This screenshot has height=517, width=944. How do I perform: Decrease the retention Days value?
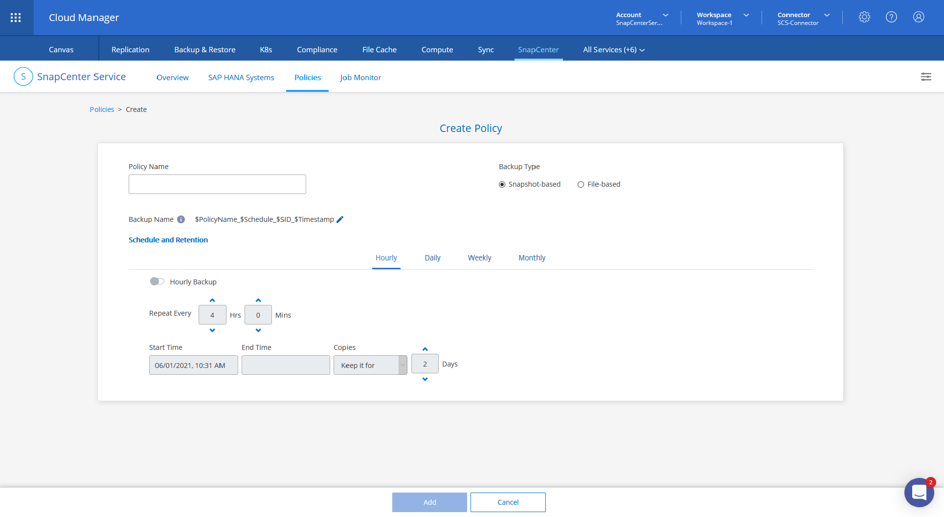[425, 379]
